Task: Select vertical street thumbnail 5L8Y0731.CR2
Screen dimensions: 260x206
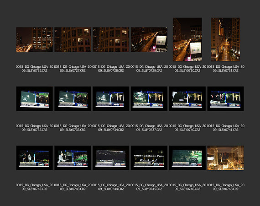Action: pyautogui.click(x=225, y=39)
